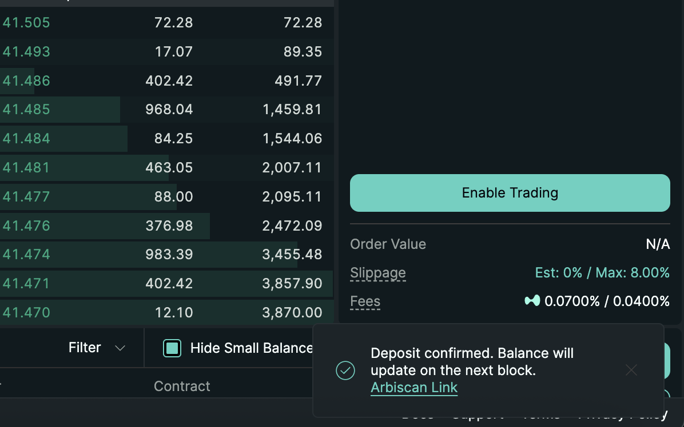Click the deposit confirmed checkmark icon
Image resolution: width=684 pixels, height=427 pixels.
click(345, 370)
